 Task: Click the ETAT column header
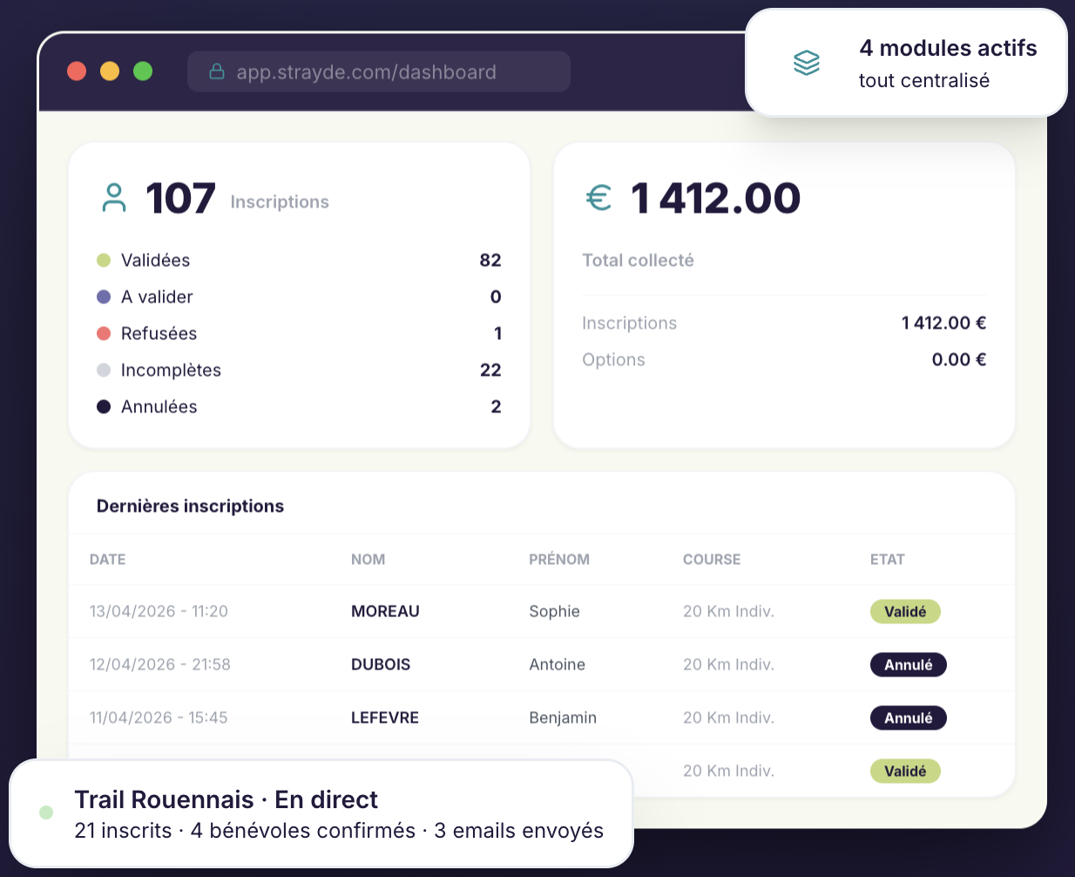tap(887, 560)
